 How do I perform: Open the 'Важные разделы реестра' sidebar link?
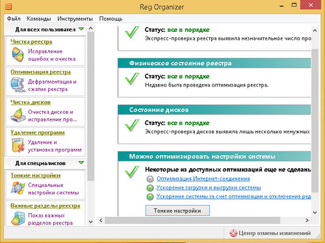[45, 206]
